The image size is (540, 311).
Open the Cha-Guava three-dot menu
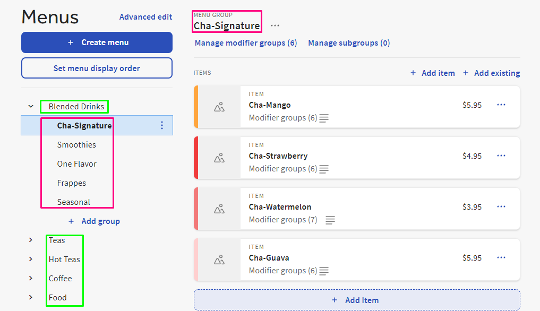[x=501, y=257]
